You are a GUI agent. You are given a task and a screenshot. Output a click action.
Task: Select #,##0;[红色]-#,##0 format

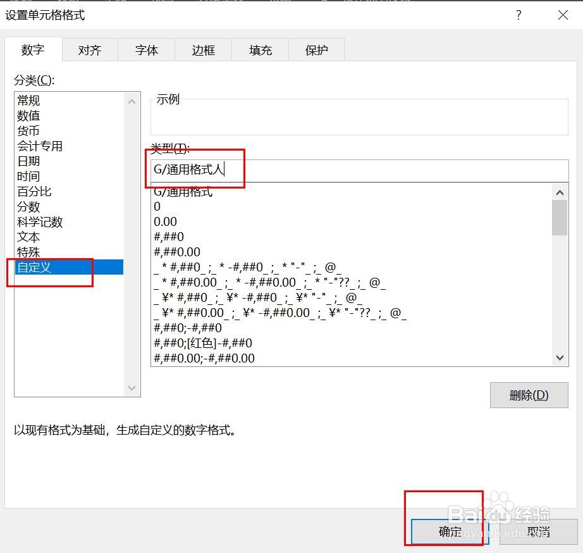coord(352,343)
